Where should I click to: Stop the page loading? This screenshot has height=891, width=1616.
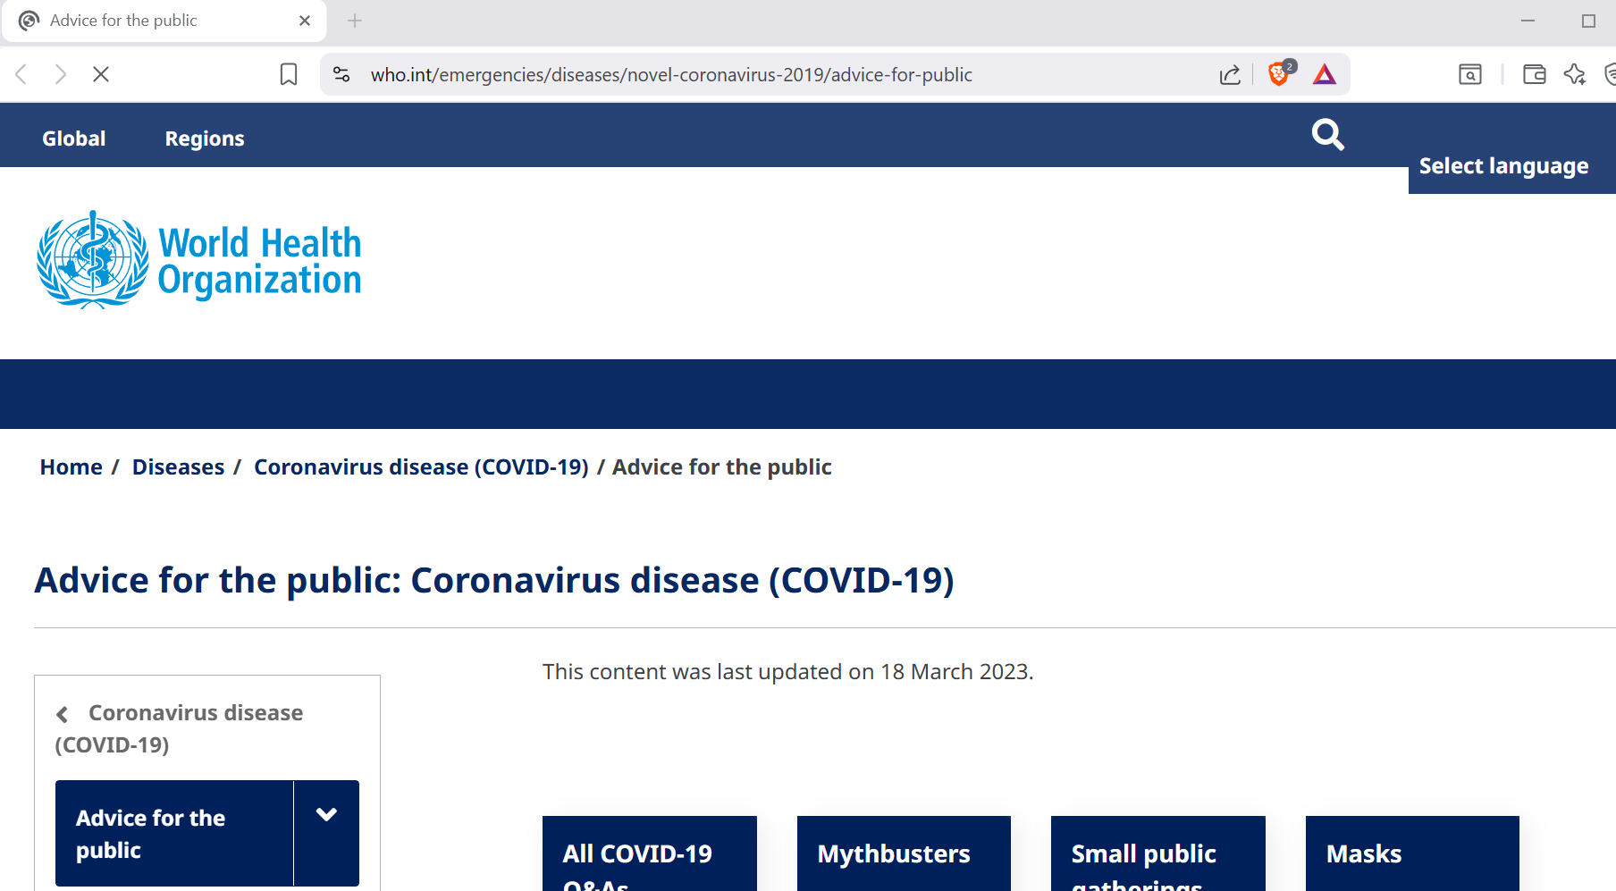(101, 74)
